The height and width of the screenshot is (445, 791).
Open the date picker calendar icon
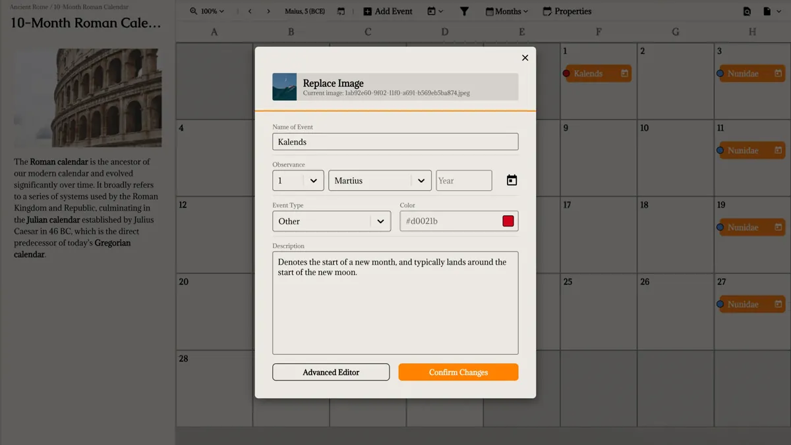512,180
